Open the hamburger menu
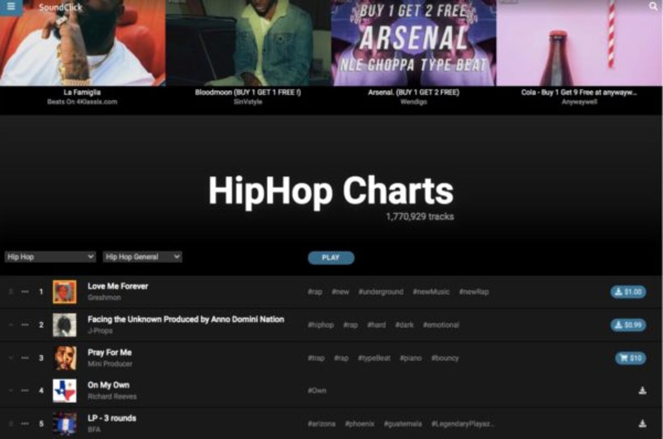Viewport: 663px width, 439px height. click(11, 6)
